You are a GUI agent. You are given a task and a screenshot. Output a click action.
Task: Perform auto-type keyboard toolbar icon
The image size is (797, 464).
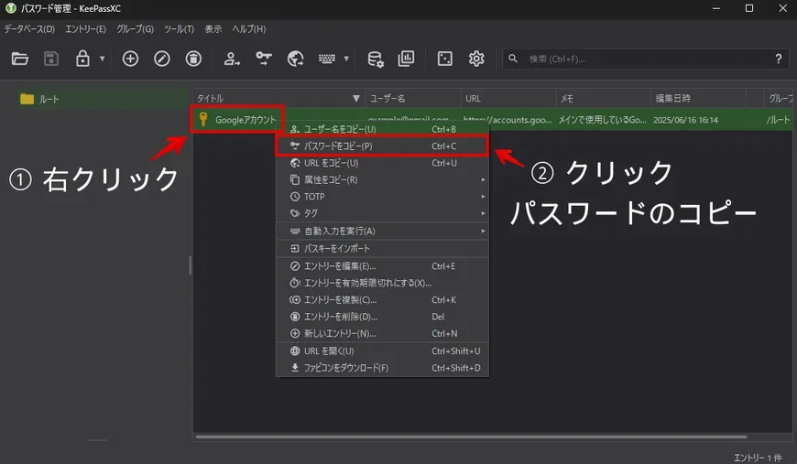tap(327, 59)
